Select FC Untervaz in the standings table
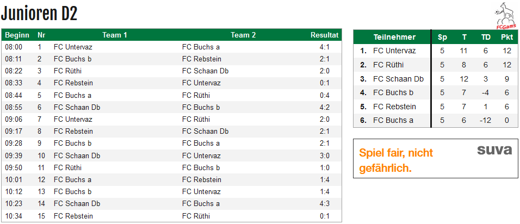Image resolution: width=520 pixels, height=224 pixels. tap(394, 51)
